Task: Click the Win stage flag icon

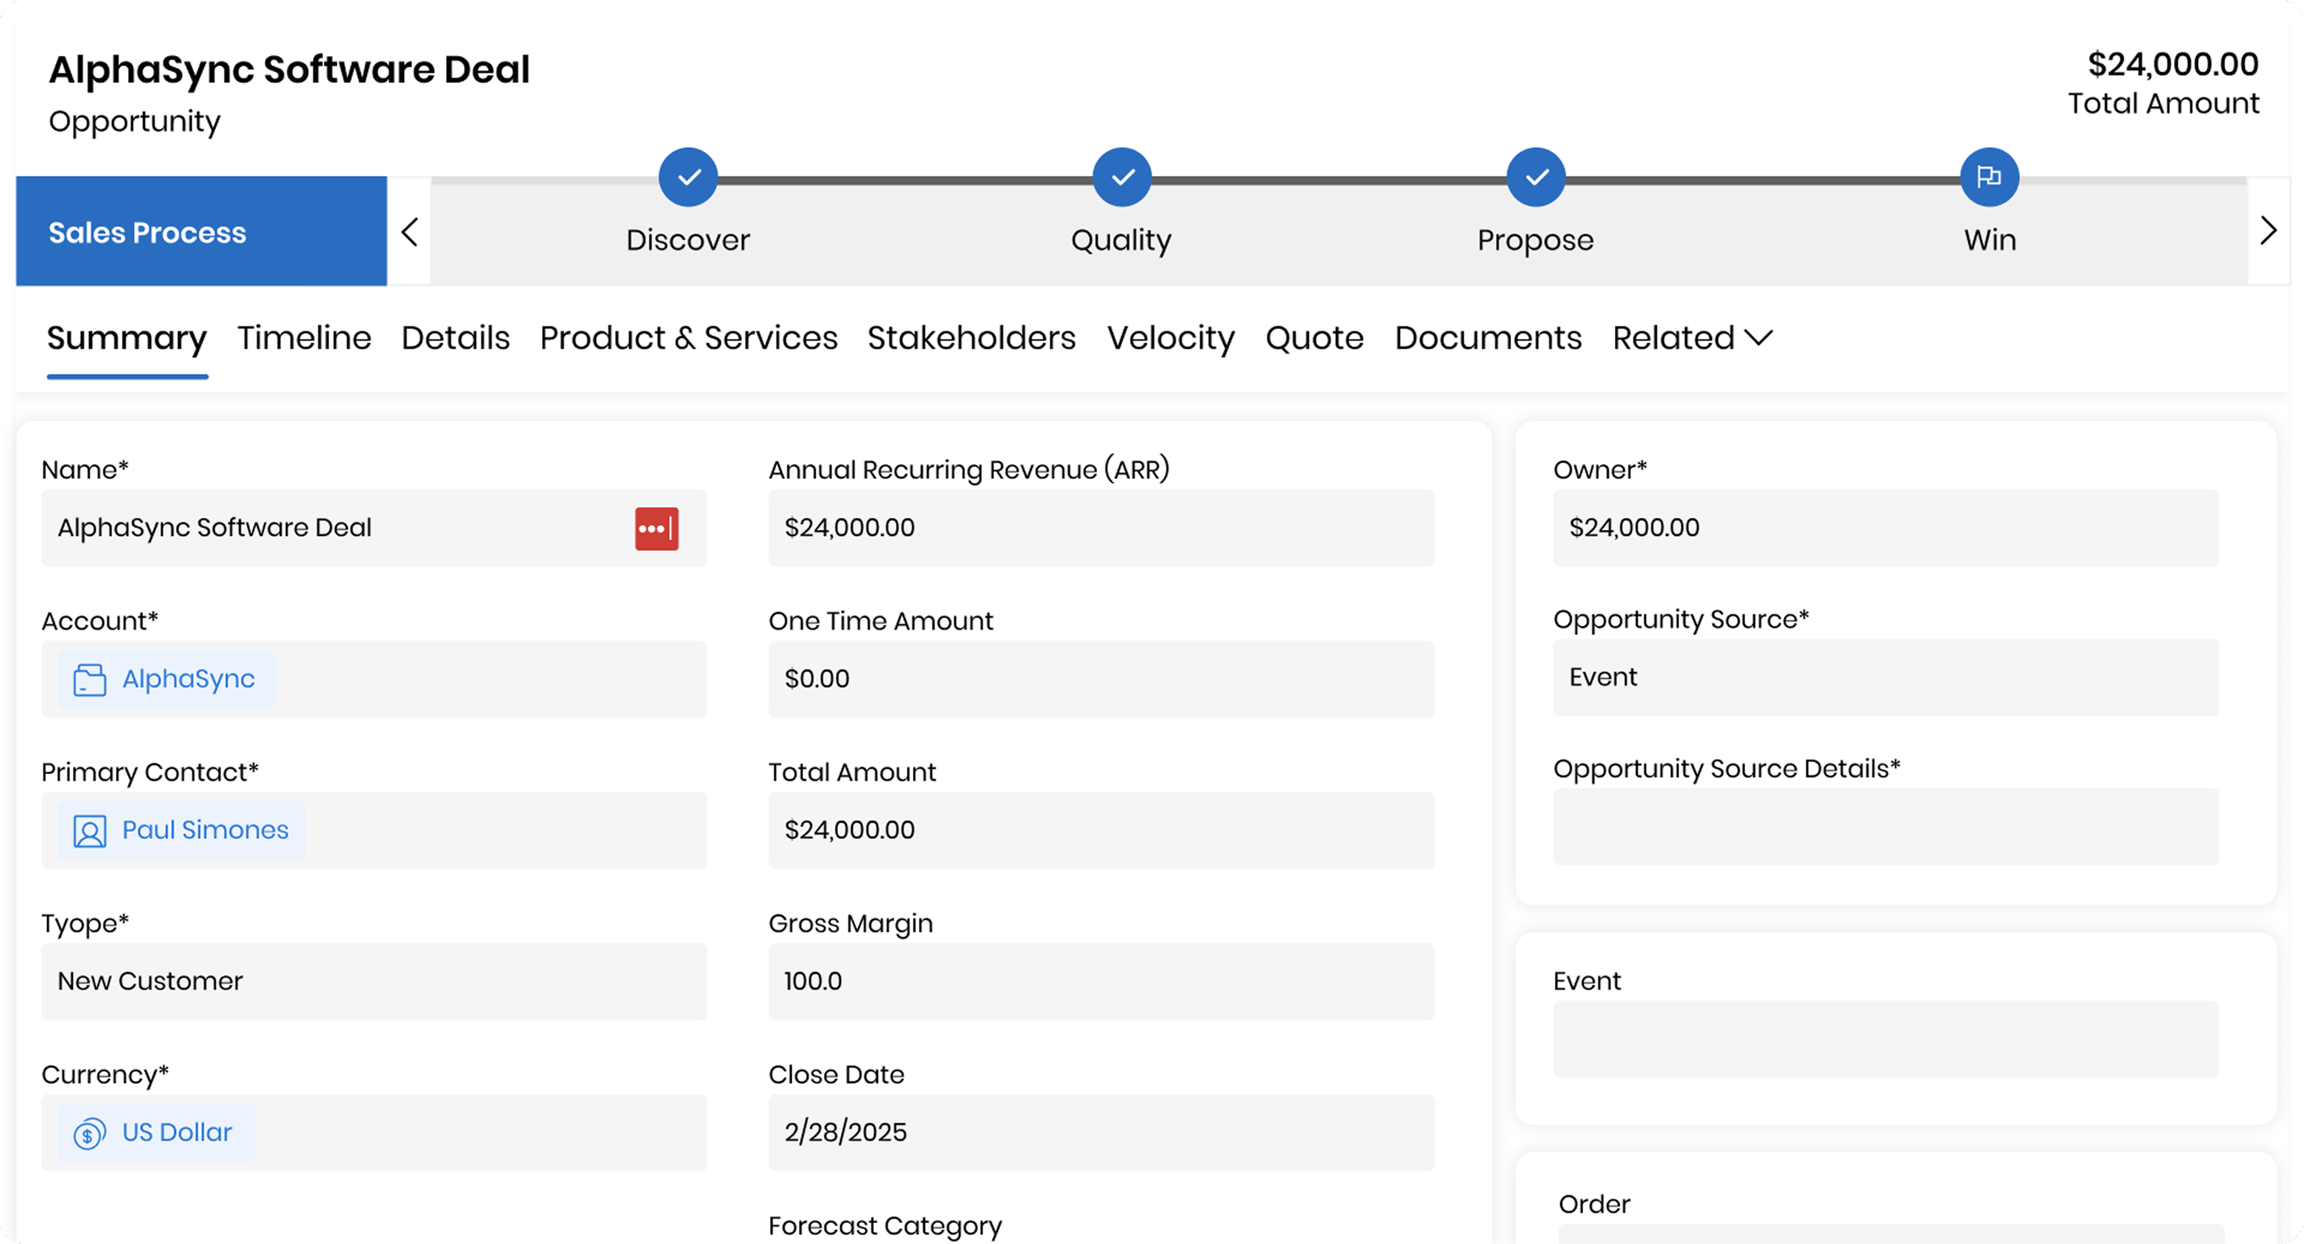Action: click(1989, 177)
